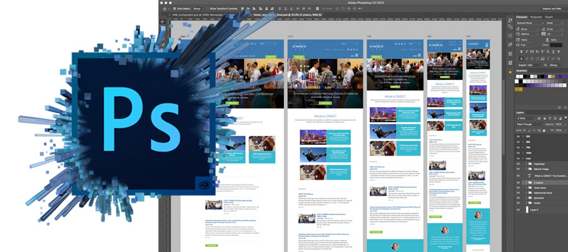Screen dimensions: 568x252
Task: Open the Auto-Select Group dropdown
Action: pos(198,9)
